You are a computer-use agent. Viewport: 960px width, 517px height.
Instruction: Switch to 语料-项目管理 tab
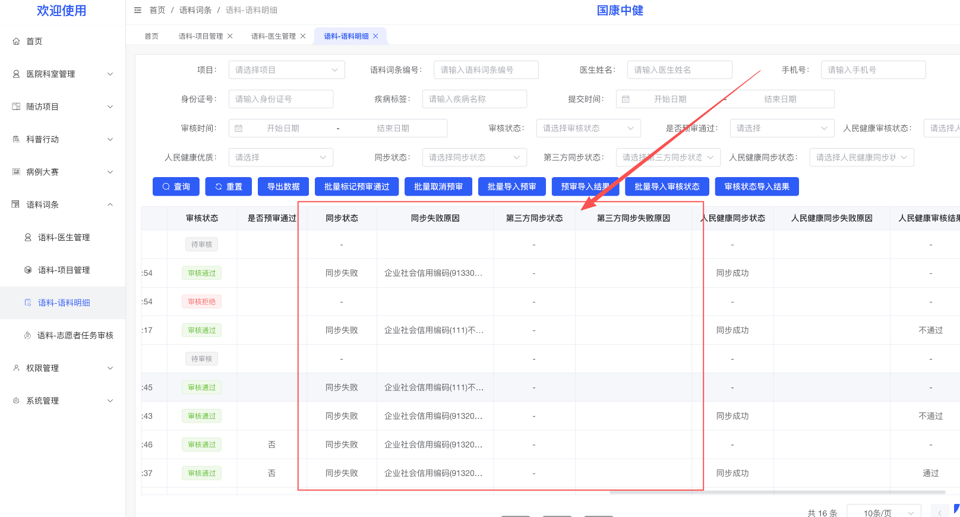(x=201, y=36)
